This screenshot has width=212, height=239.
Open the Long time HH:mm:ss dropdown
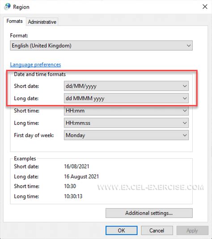126,123
